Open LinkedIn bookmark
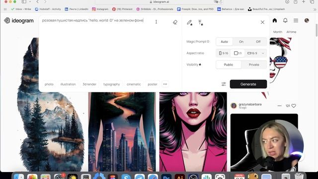 (77, 9)
